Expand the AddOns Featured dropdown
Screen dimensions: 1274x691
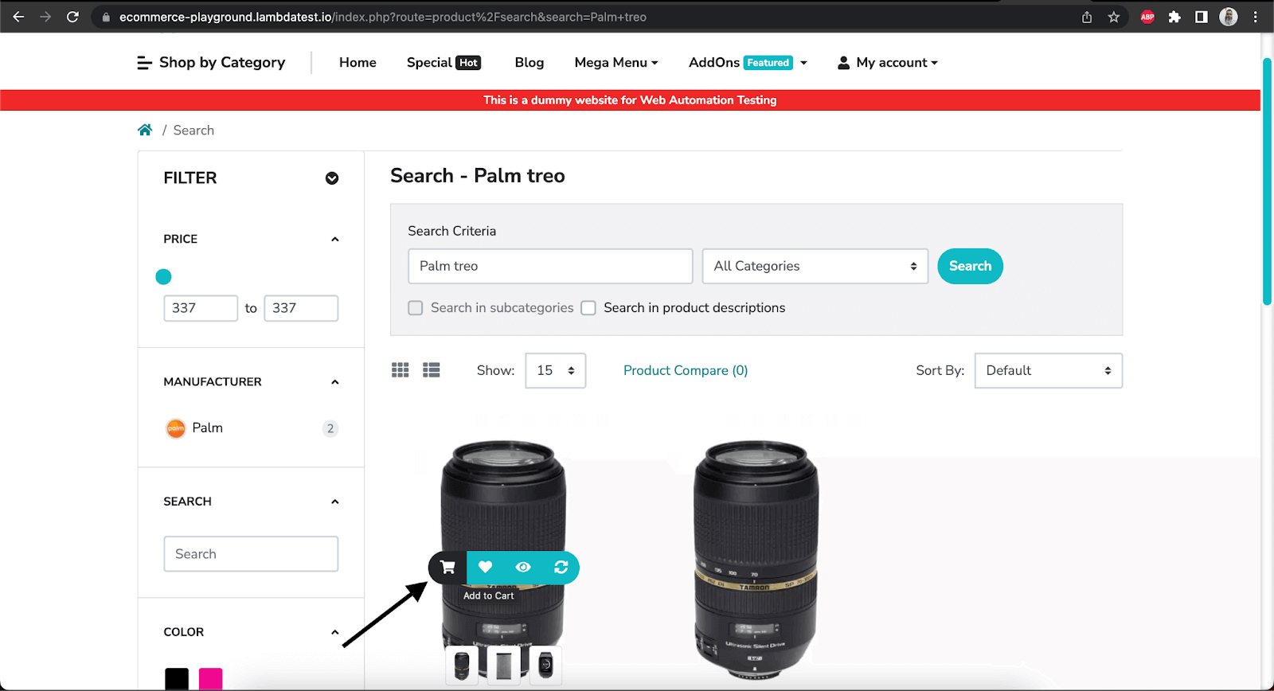(x=748, y=62)
